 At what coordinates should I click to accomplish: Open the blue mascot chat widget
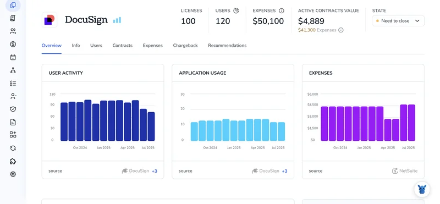click(422, 189)
